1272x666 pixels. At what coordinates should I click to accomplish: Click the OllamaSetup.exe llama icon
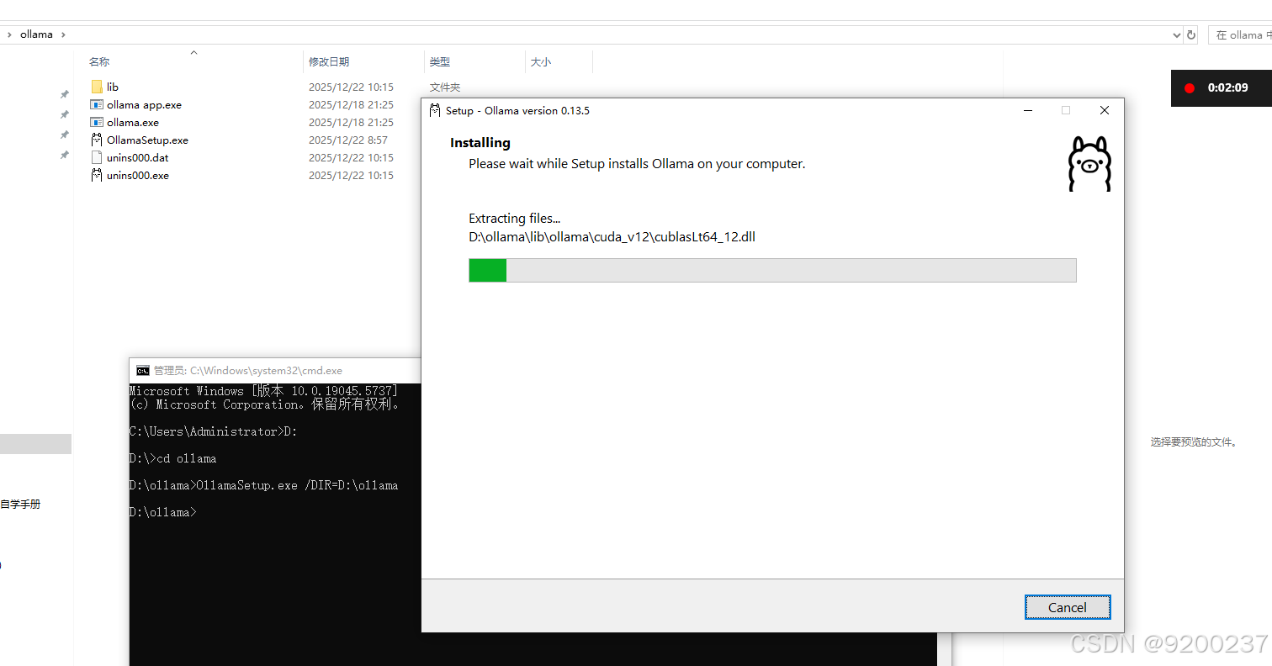pos(97,140)
